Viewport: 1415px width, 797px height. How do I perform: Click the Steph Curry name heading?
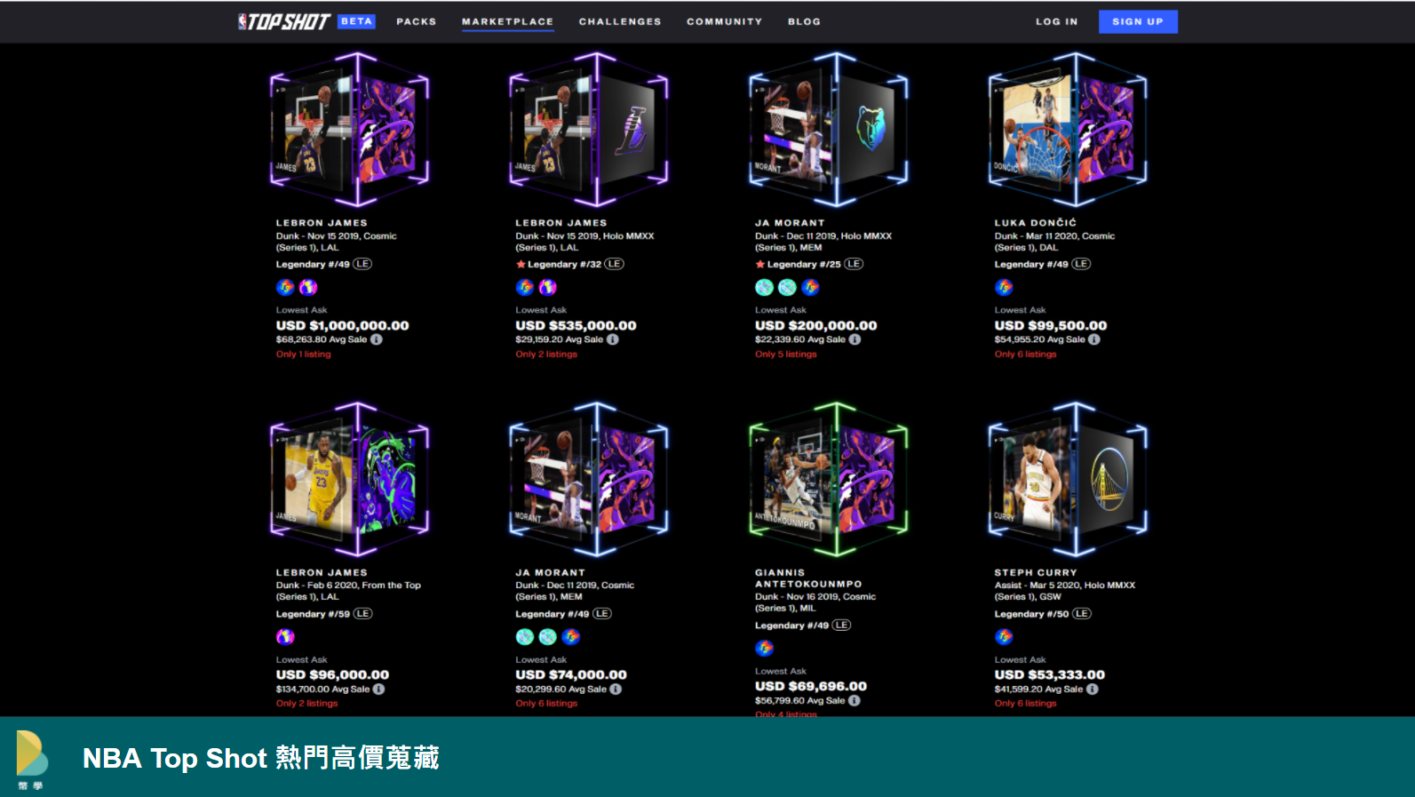click(x=1036, y=573)
